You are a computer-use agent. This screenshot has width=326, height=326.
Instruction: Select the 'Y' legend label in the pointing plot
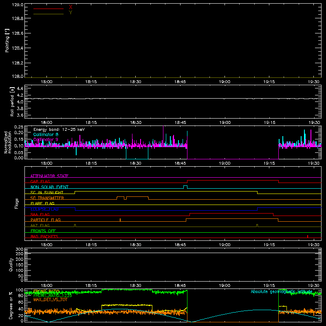click(70, 13)
